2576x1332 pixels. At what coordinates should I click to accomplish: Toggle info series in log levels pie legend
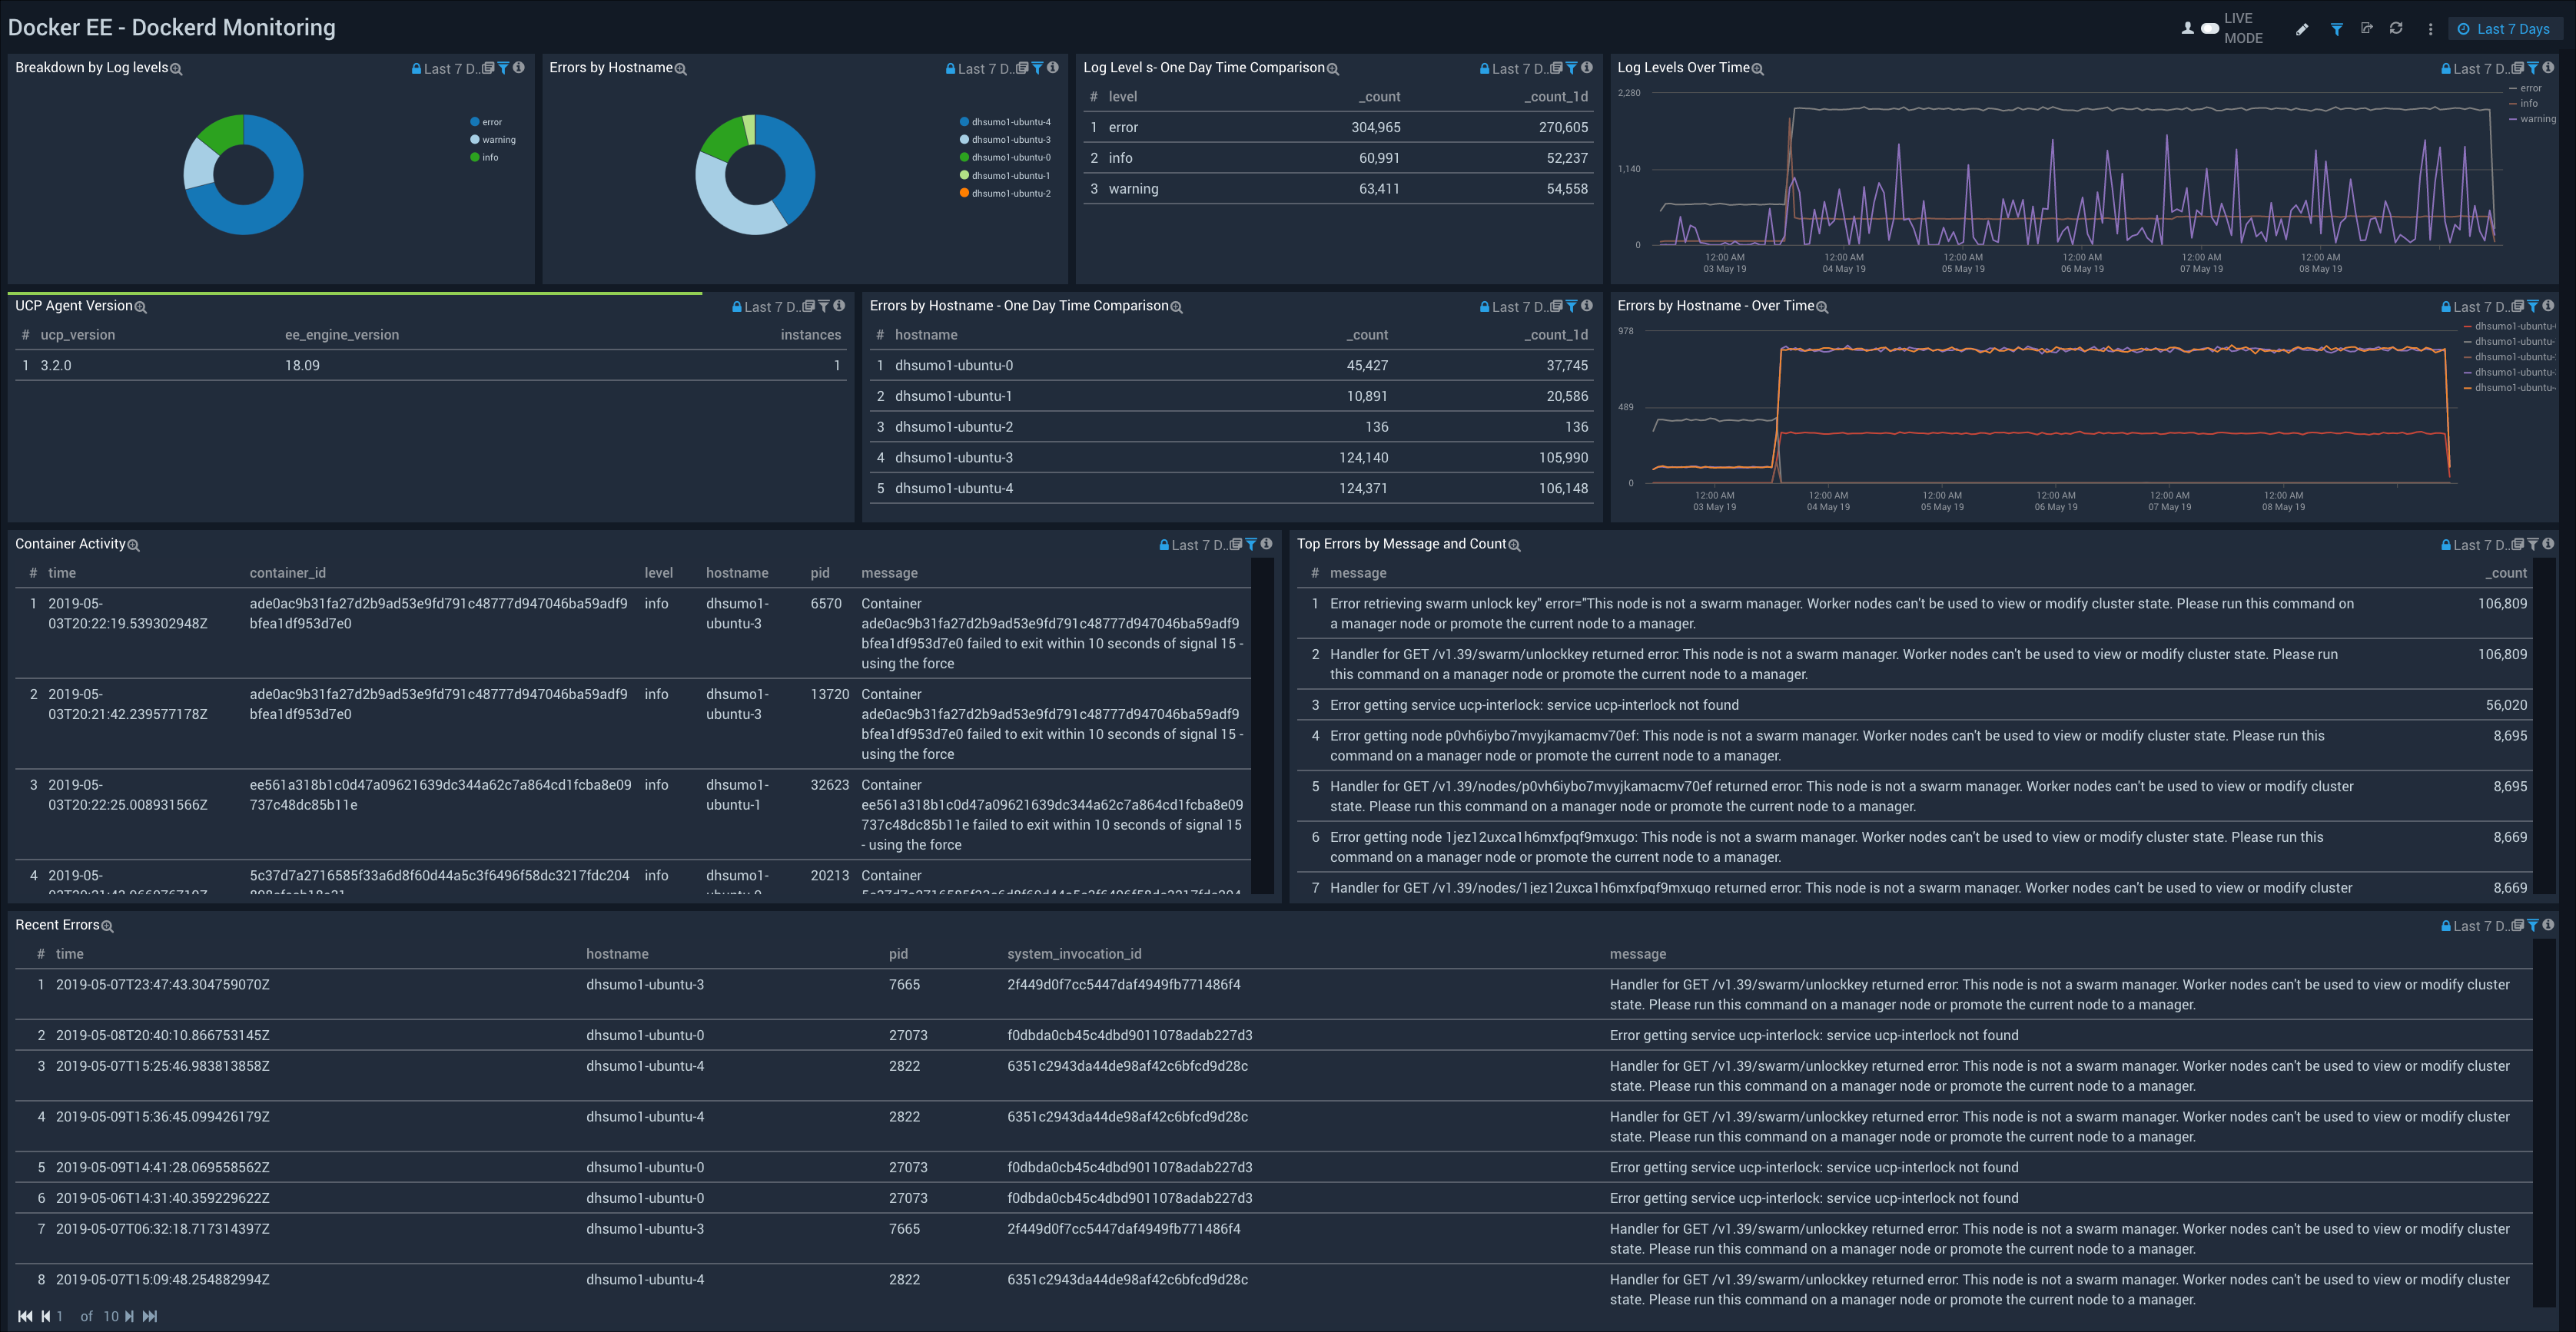click(x=484, y=157)
